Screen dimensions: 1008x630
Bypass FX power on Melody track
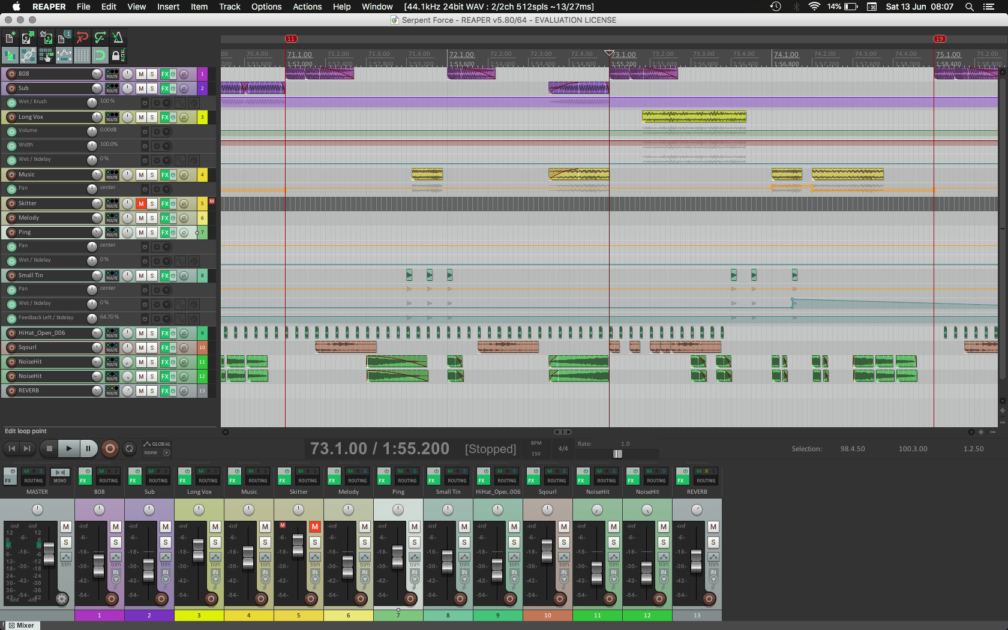click(173, 218)
